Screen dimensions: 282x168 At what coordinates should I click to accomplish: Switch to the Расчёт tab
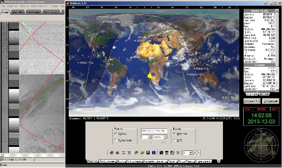(x=172, y=161)
